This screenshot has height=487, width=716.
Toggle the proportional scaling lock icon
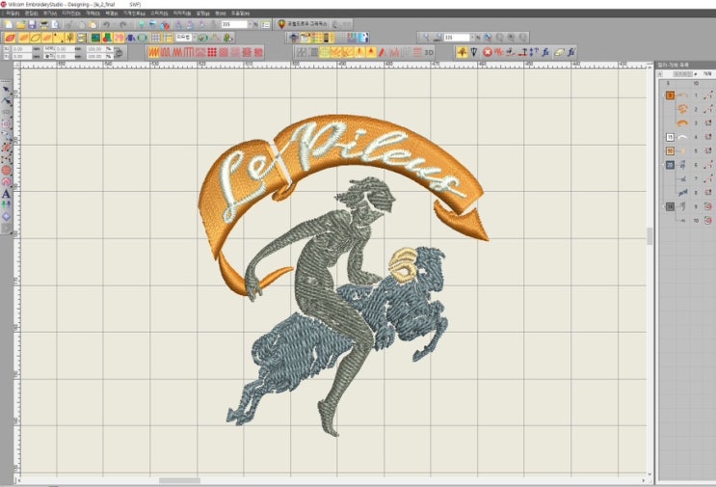point(119,52)
